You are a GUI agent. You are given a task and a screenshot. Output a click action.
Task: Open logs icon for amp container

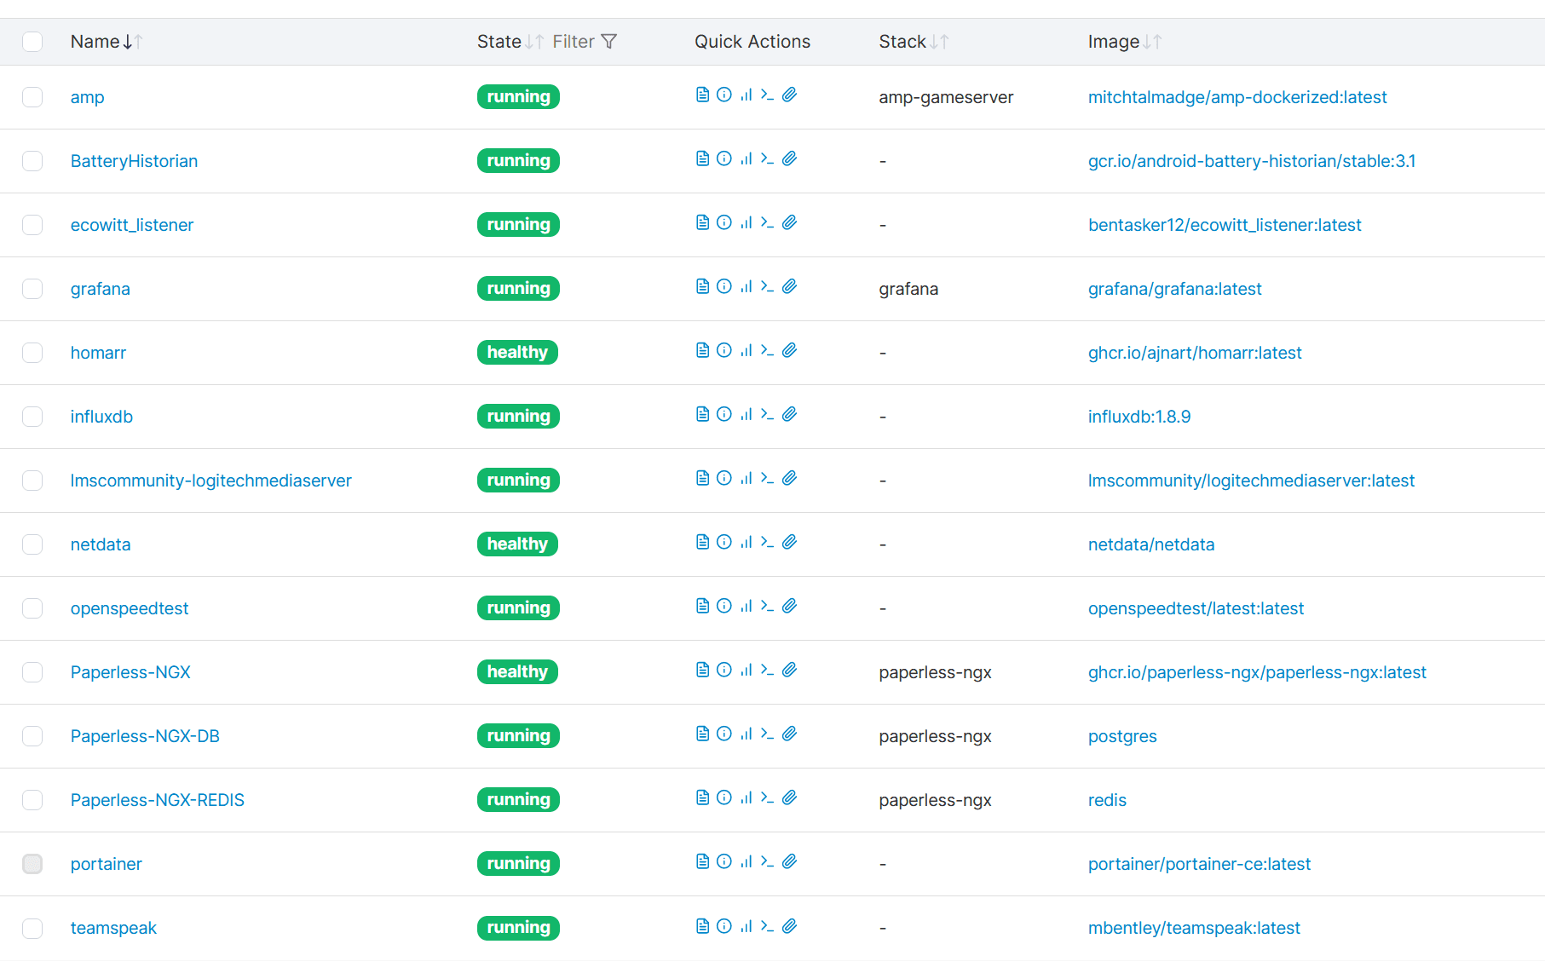702,95
